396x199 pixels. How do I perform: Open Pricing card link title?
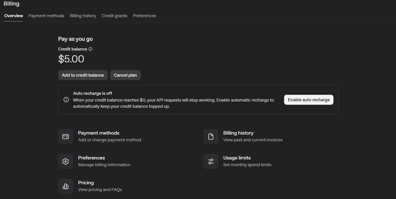86,183
